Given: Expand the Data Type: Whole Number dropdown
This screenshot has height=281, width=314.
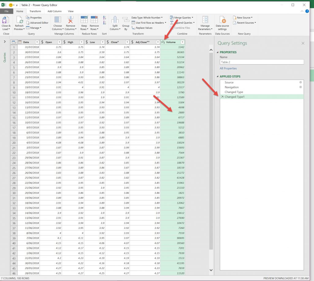Looking at the screenshot, I should click(x=147, y=17).
